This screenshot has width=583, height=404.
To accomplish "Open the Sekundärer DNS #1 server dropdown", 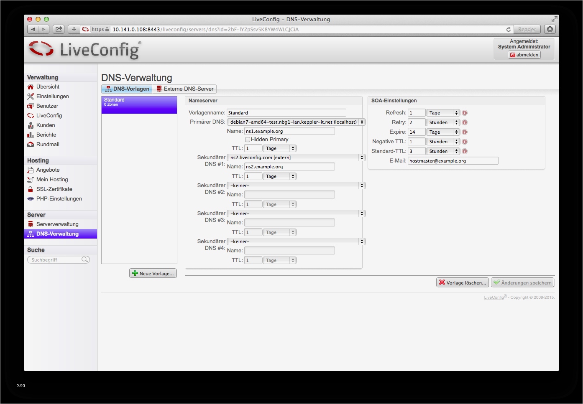I will [296, 158].
